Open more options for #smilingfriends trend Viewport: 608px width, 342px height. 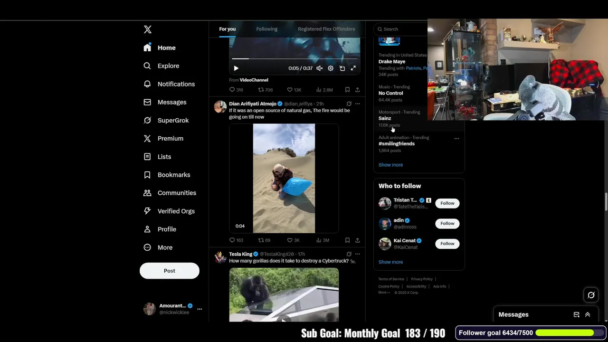coord(456,139)
